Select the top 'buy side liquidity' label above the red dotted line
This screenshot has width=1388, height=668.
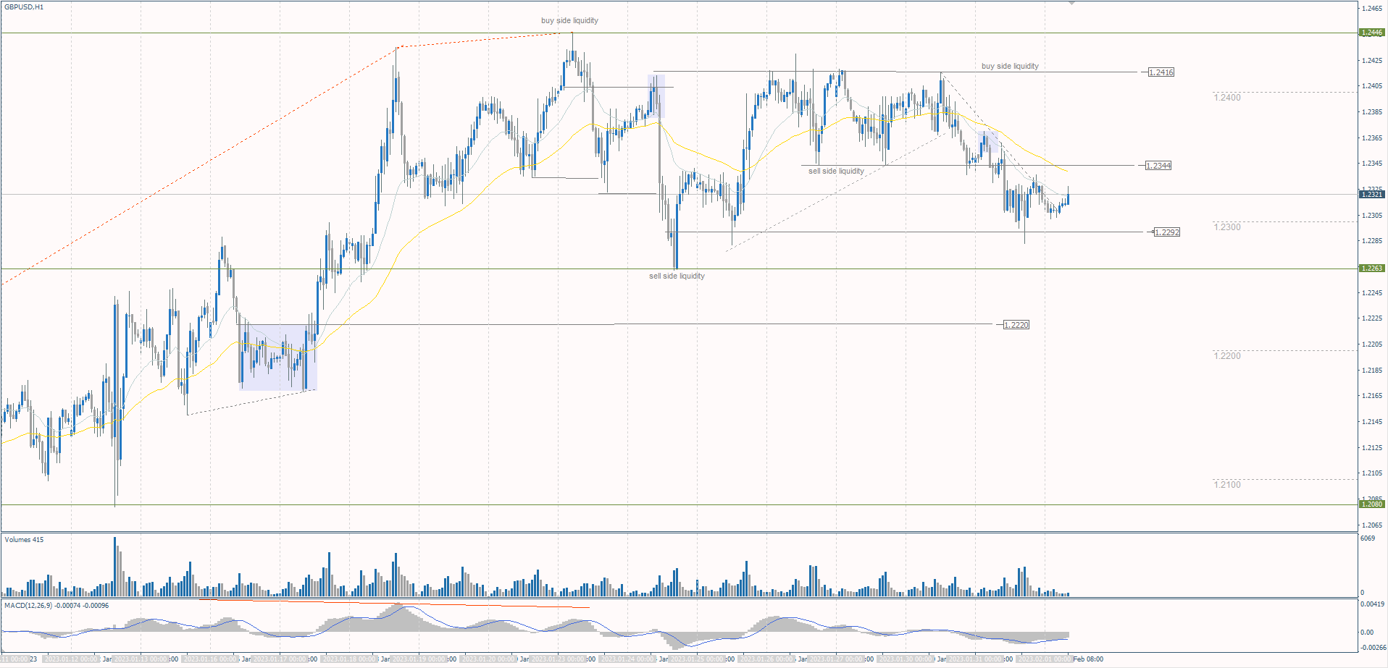coord(569,20)
